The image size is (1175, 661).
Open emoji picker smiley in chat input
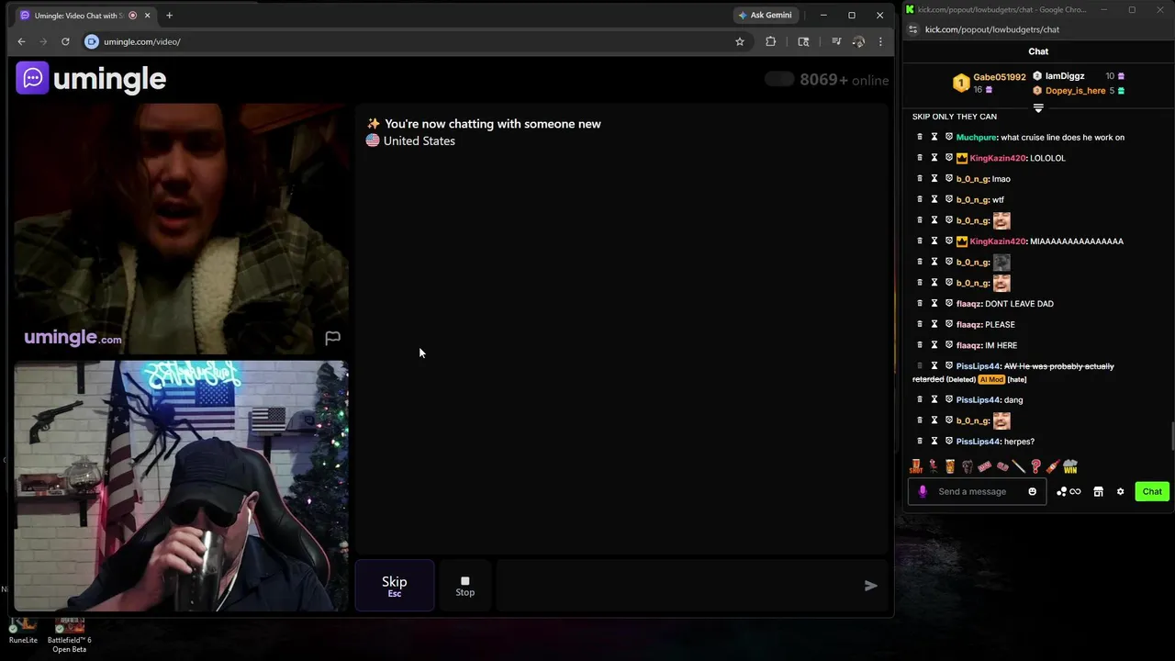pyautogui.click(x=1032, y=491)
